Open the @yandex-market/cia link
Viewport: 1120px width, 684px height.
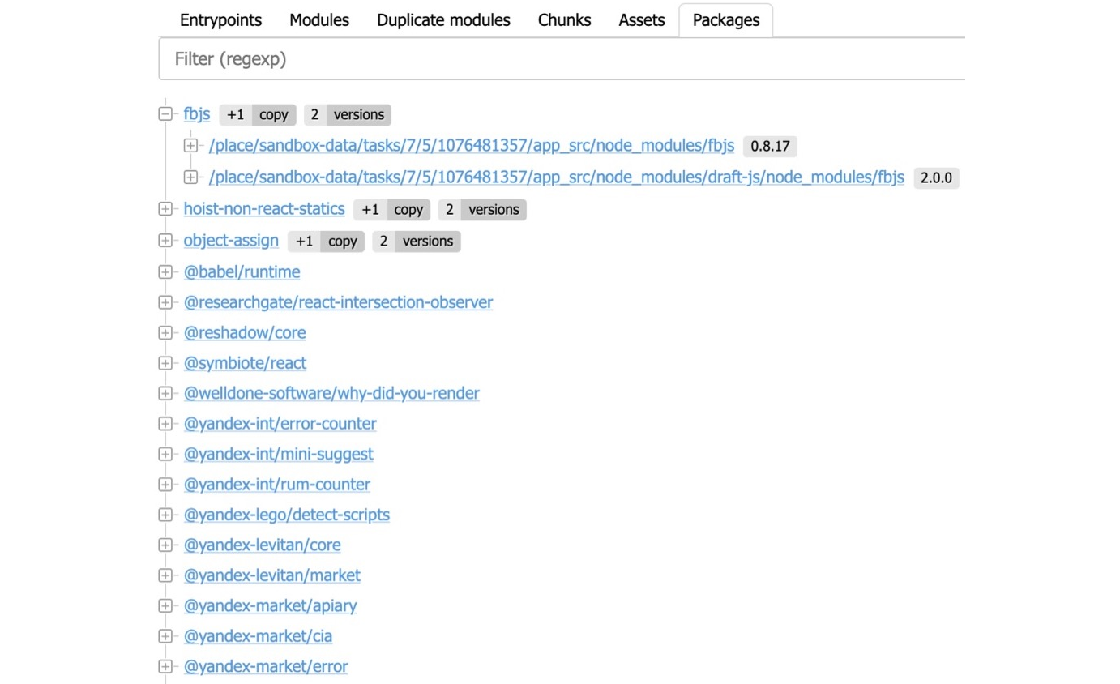[x=258, y=636]
